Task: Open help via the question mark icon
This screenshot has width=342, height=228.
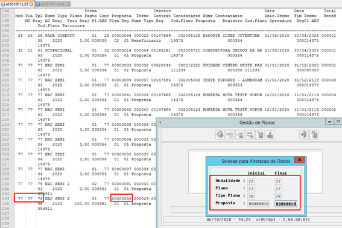Action: (314, 135)
